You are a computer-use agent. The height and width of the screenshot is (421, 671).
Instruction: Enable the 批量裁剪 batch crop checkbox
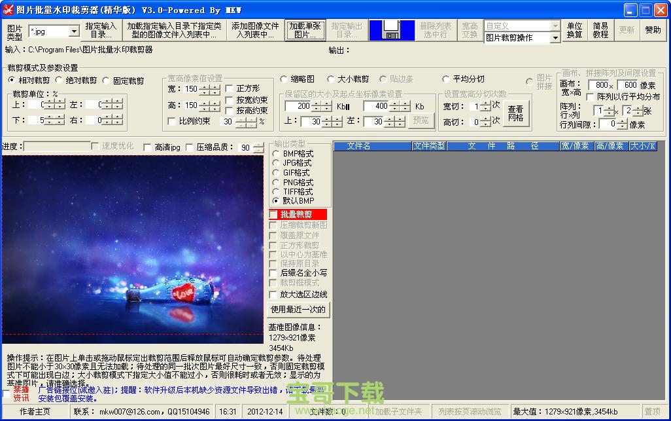[273, 215]
